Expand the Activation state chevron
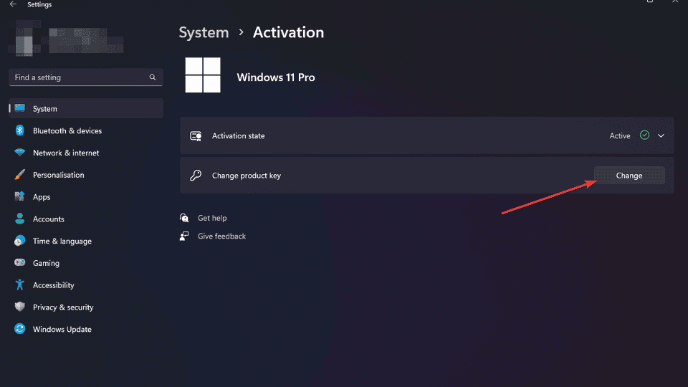The height and width of the screenshot is (387, 688). [661, 135]
